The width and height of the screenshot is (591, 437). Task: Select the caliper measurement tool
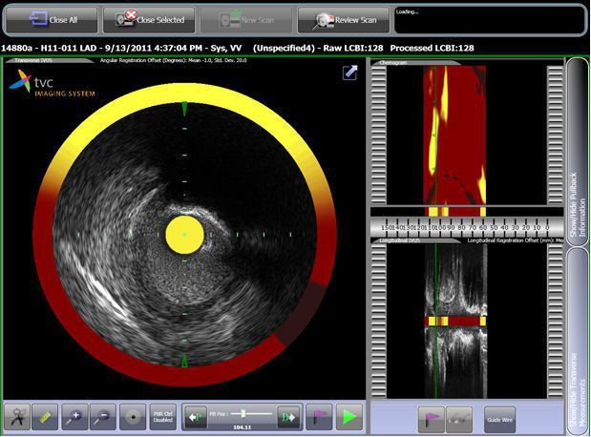pos(17,417)
